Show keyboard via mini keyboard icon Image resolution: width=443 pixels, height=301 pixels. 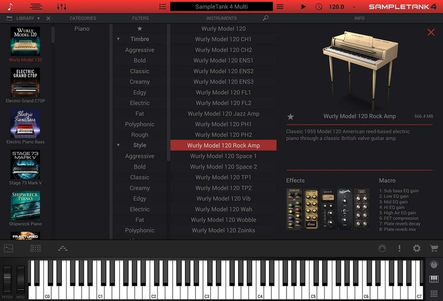pyautogui.click(x=434, y=279)
